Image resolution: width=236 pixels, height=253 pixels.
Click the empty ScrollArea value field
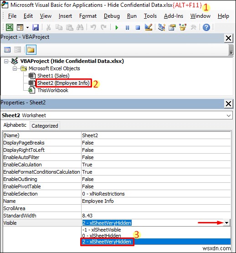(x=156, y=208)
